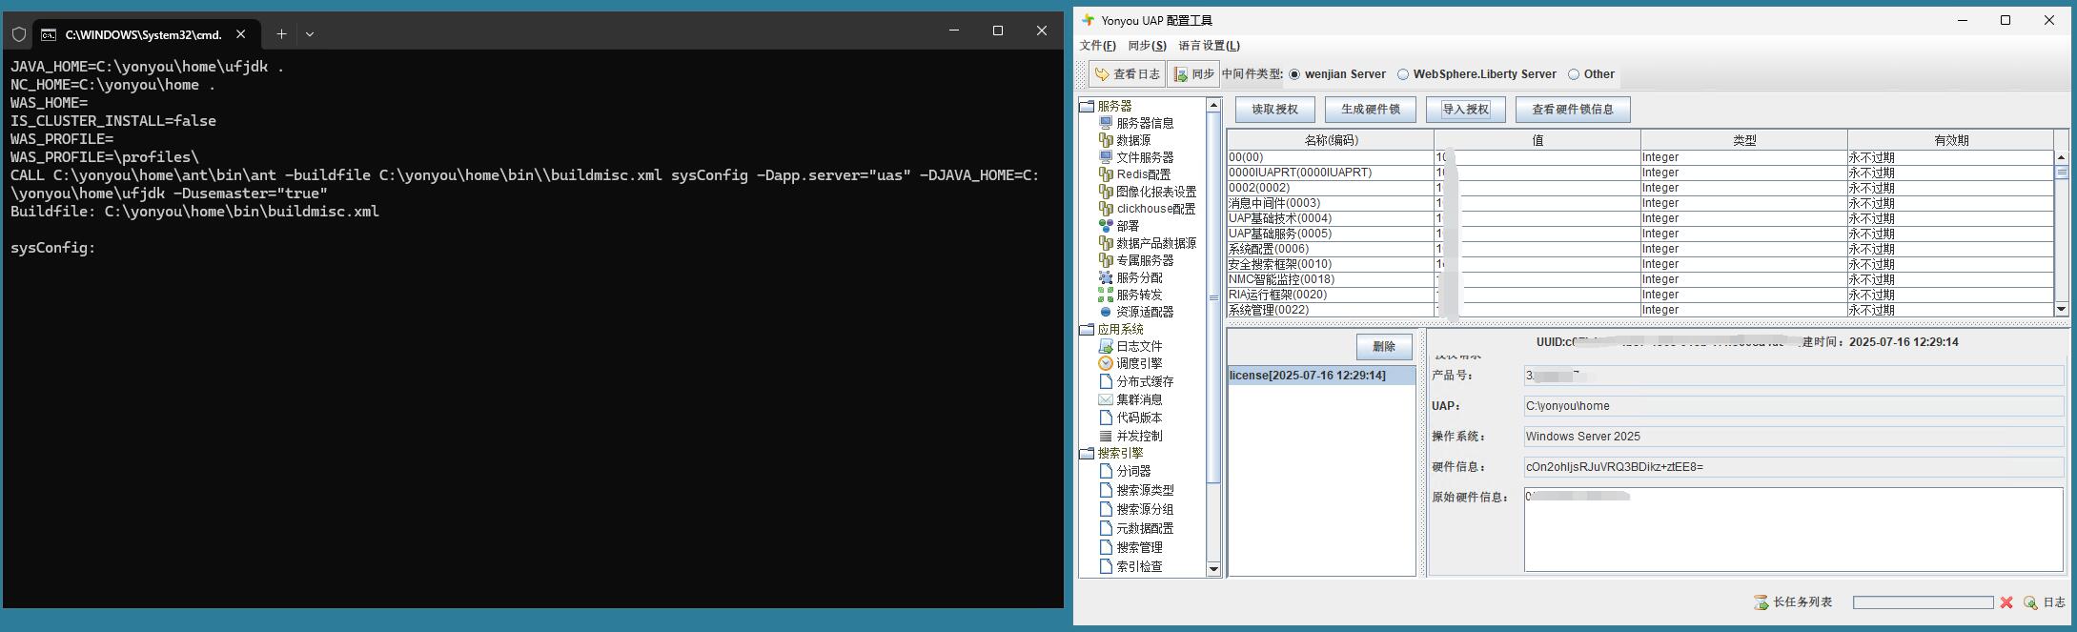Open the 服务分配 icon
Viewport: 2077px width, 632px height.
pos(1106,277)
